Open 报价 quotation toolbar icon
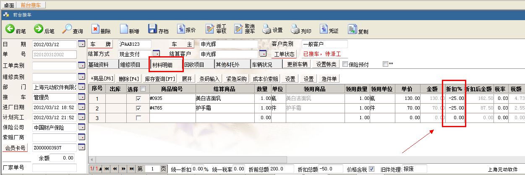 pos(181,29)
